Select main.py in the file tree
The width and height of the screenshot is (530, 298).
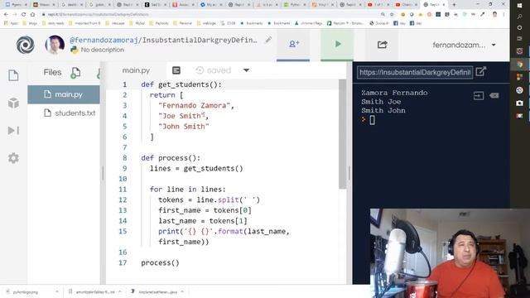(64, 94)
